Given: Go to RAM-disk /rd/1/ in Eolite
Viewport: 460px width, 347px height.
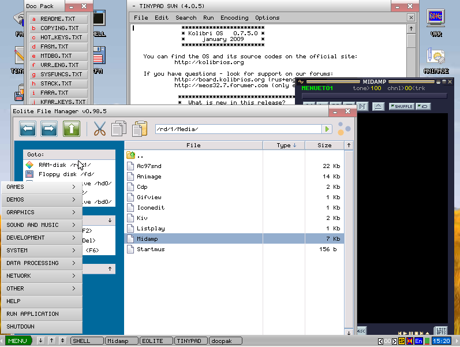Looking at the screenshot, I should (x=69, y=165).
